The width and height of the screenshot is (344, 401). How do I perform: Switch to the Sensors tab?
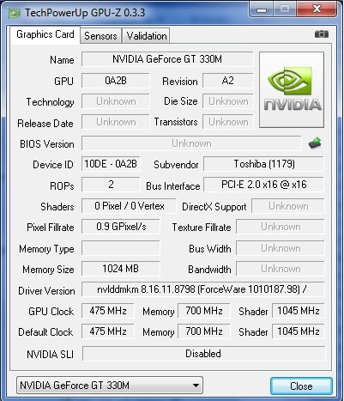pos(100,36)
